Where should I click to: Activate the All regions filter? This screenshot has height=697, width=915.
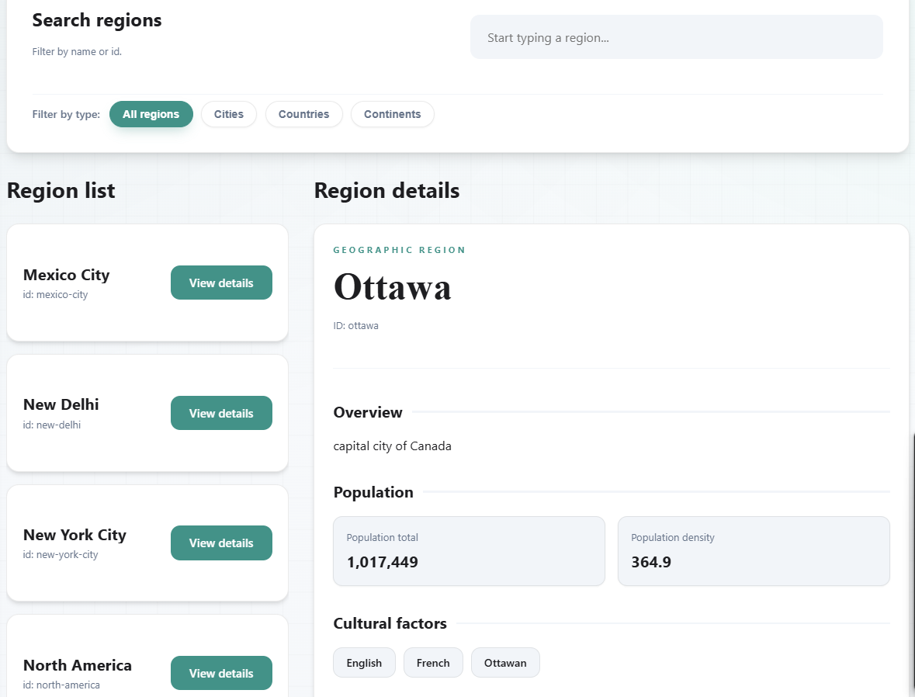click(151, 114)
